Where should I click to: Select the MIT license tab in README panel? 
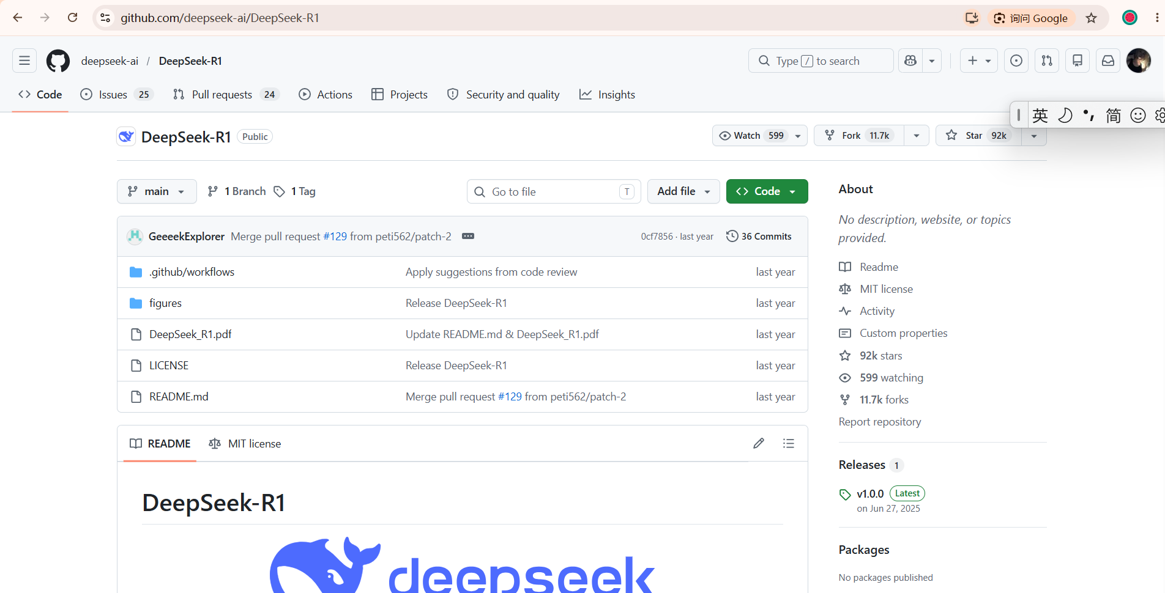[x=245, y=443]
